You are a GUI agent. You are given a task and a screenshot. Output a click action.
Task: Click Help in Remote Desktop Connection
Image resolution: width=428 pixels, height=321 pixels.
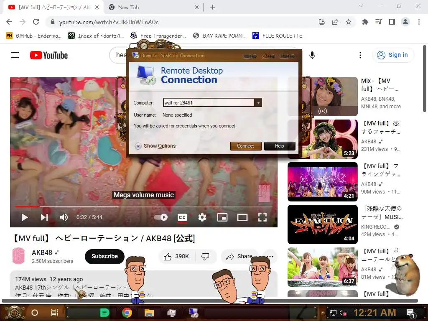click(x=280, y=146)
